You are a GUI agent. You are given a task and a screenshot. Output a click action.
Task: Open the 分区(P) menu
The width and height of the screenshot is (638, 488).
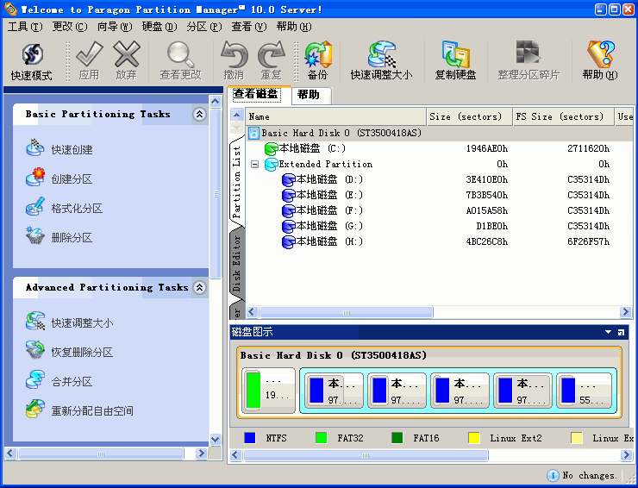[204, 27]
